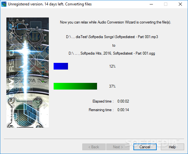Click the 12% progress label
The width and height of the screenshot is (188, 154).
tap(112, 66)
